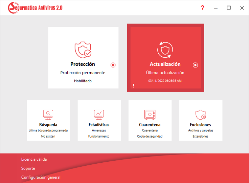
Task: Click Licencia válida link
Action: [x=34, y=159]
